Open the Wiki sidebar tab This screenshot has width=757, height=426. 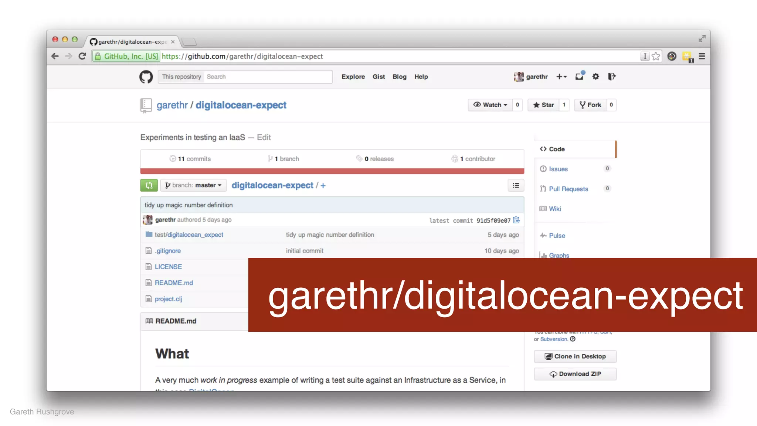(551, 209)
